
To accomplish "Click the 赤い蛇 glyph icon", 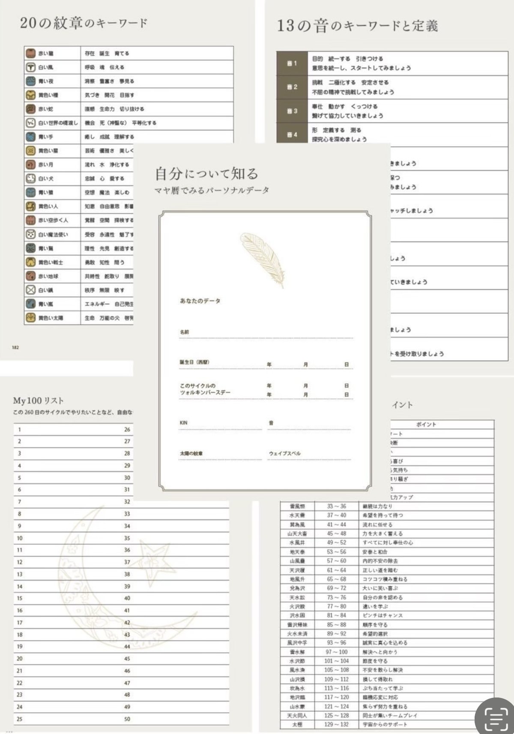I will (30, 109).
